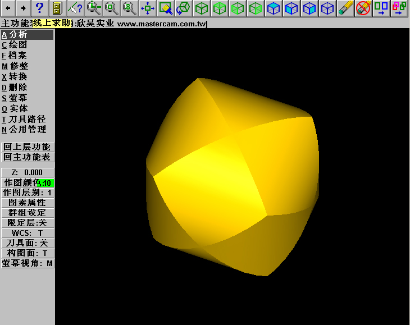Set construction plane to top blue cube
This screenshot has width=410, height=325.
[x=274, y=8]
